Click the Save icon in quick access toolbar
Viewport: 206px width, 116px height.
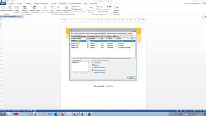tap(5, 1)
